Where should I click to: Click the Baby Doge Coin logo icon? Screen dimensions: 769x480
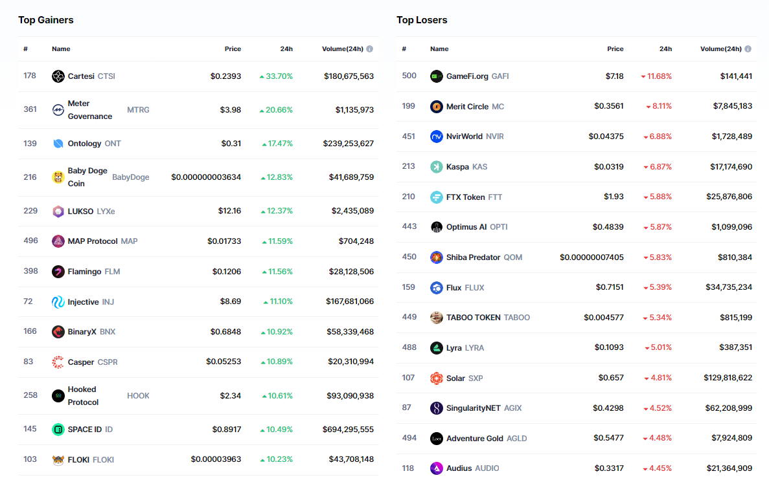pyautogui.click(x=58, y=177)
